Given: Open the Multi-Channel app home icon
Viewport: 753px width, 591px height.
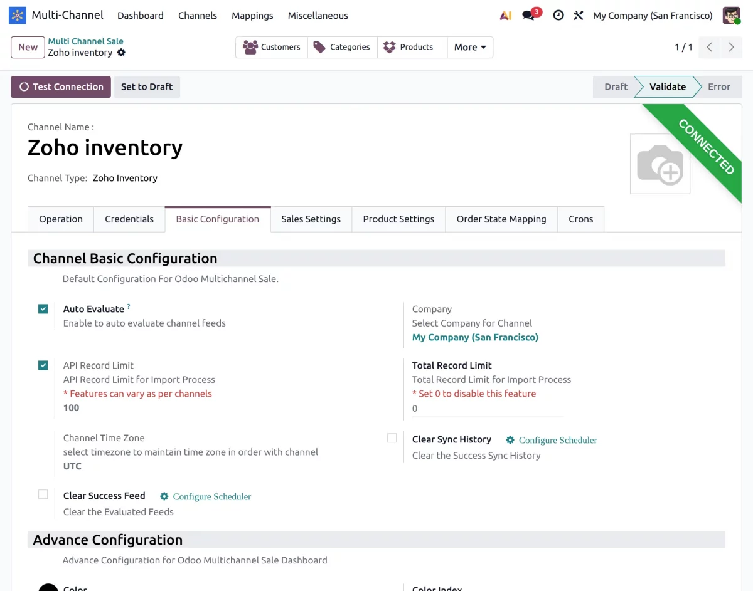Looking at the screenshot, I should pyautogui.click(x=18, y=15).
